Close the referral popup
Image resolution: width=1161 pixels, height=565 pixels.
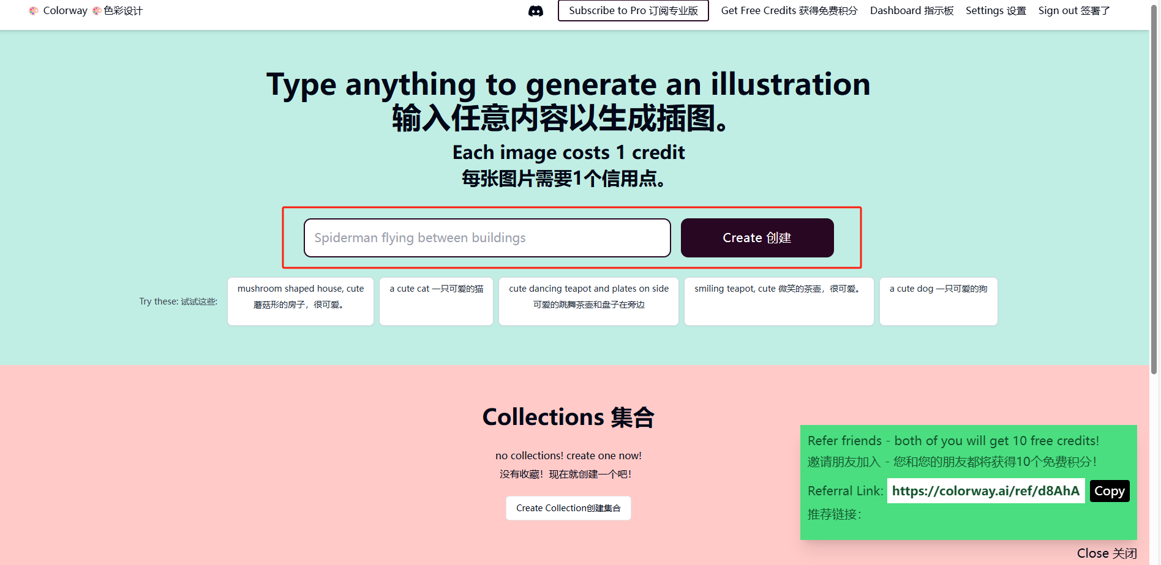1107,553
